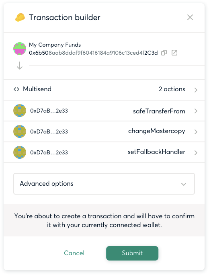Screen dimensions: 209x275
Task: Expand the changeMastercopy action chevron
Action: [196, 132]
